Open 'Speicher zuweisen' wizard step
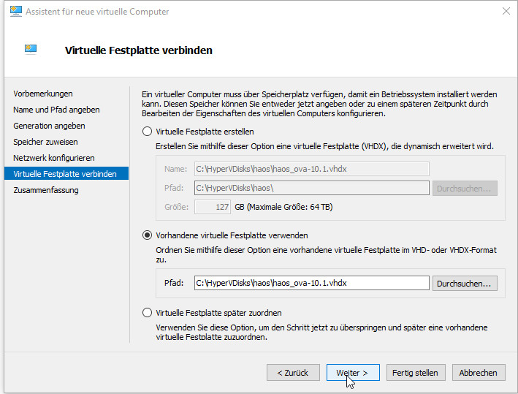The width and height of the screenshot is (518, 394). click(x=45, y=142)
